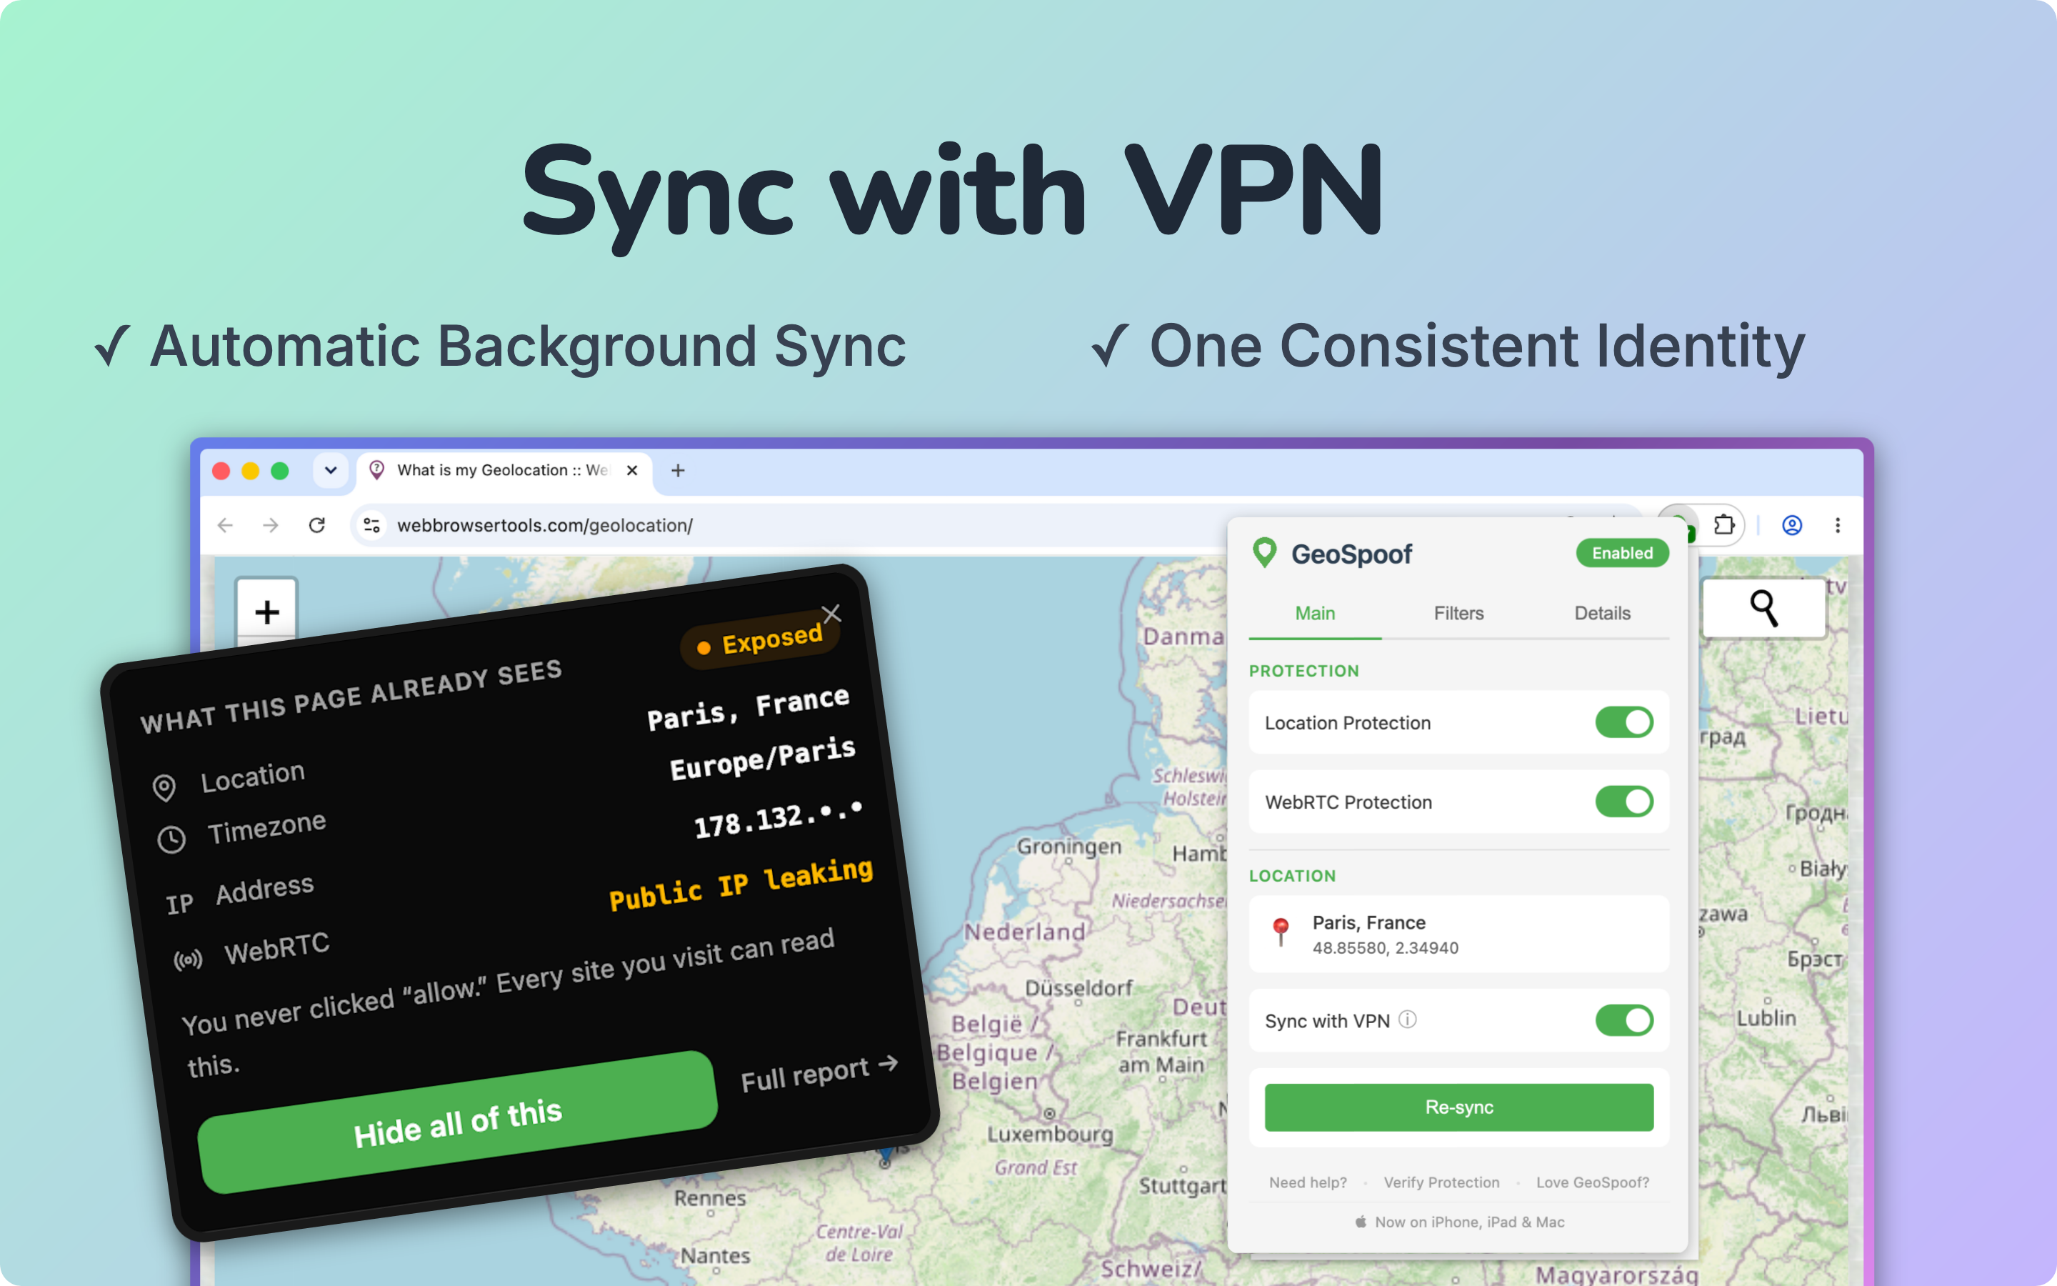Reload the geolocation page

click(317, 526)
